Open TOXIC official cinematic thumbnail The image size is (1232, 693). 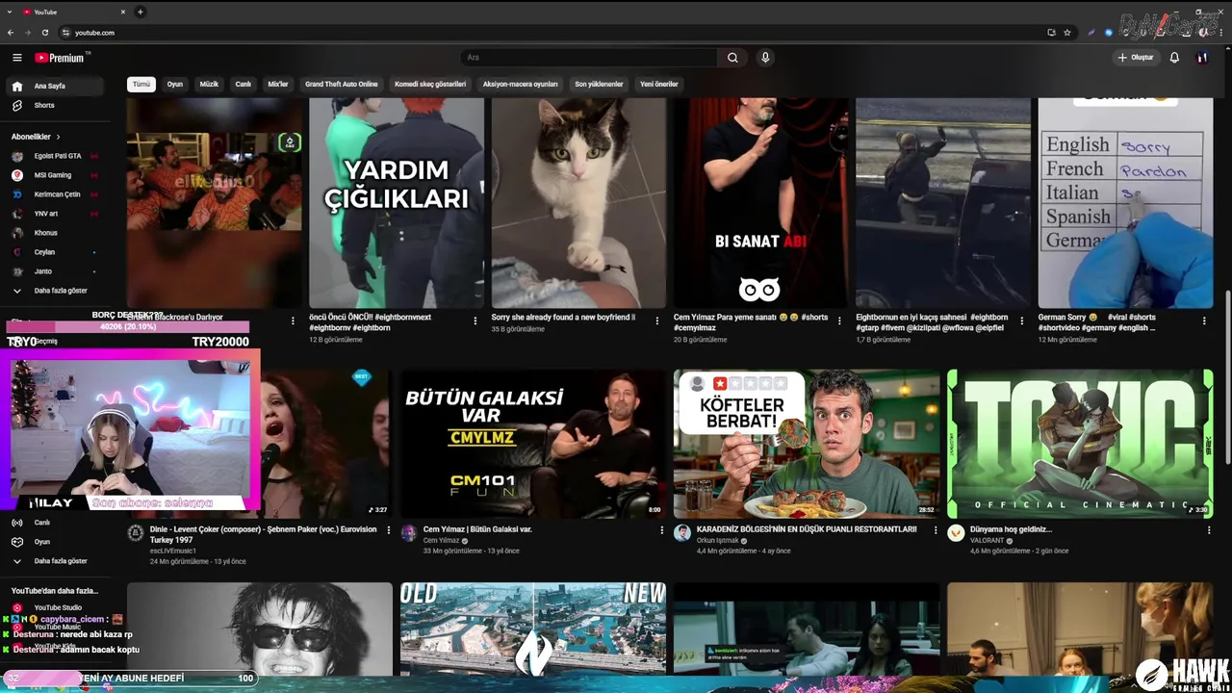(1080, 444)
